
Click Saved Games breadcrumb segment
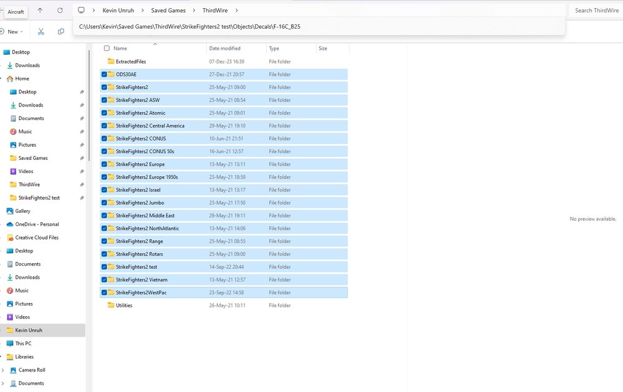pyautogui.click(x=168, y=11)
